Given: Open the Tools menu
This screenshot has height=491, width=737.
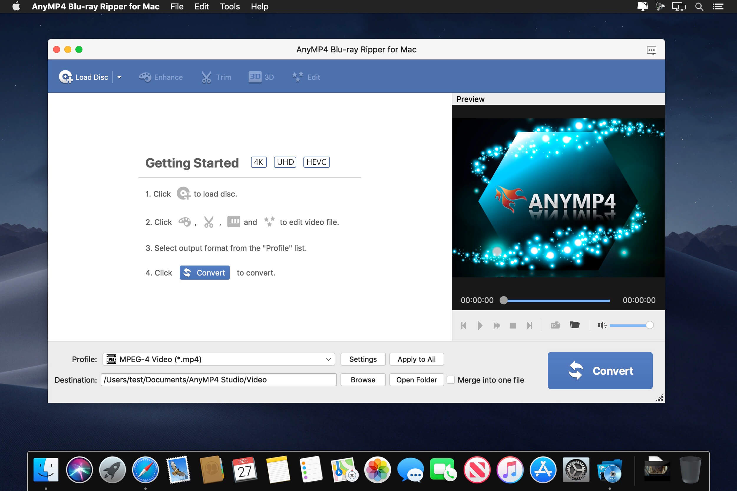Looking at the screenshot, I should tap(230, 6).
